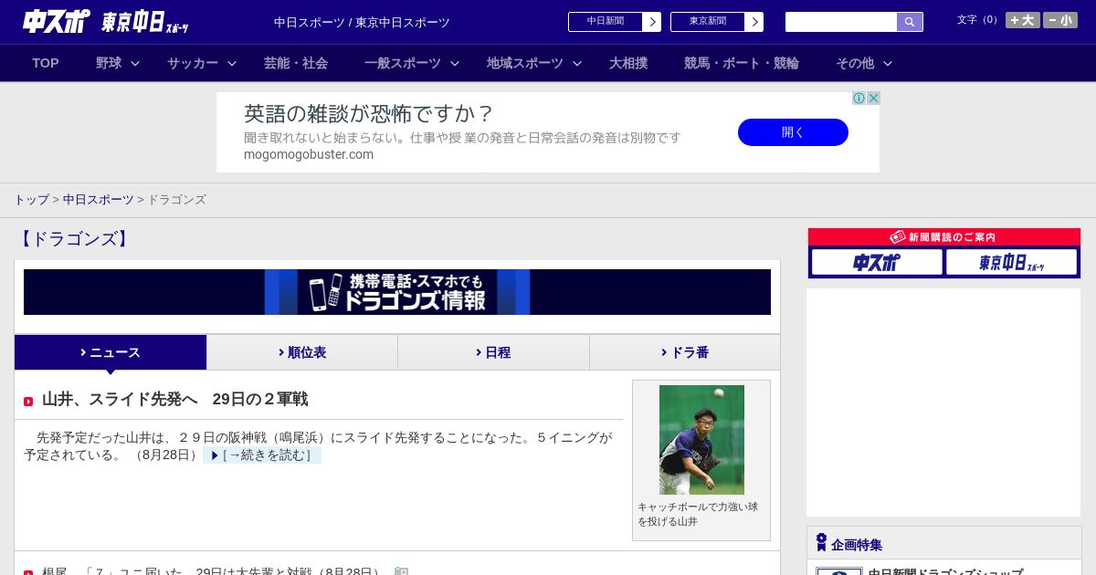Screen dimensions: 1096x575
Task: Click →続きを読む link
Action: tap(262, 455)
